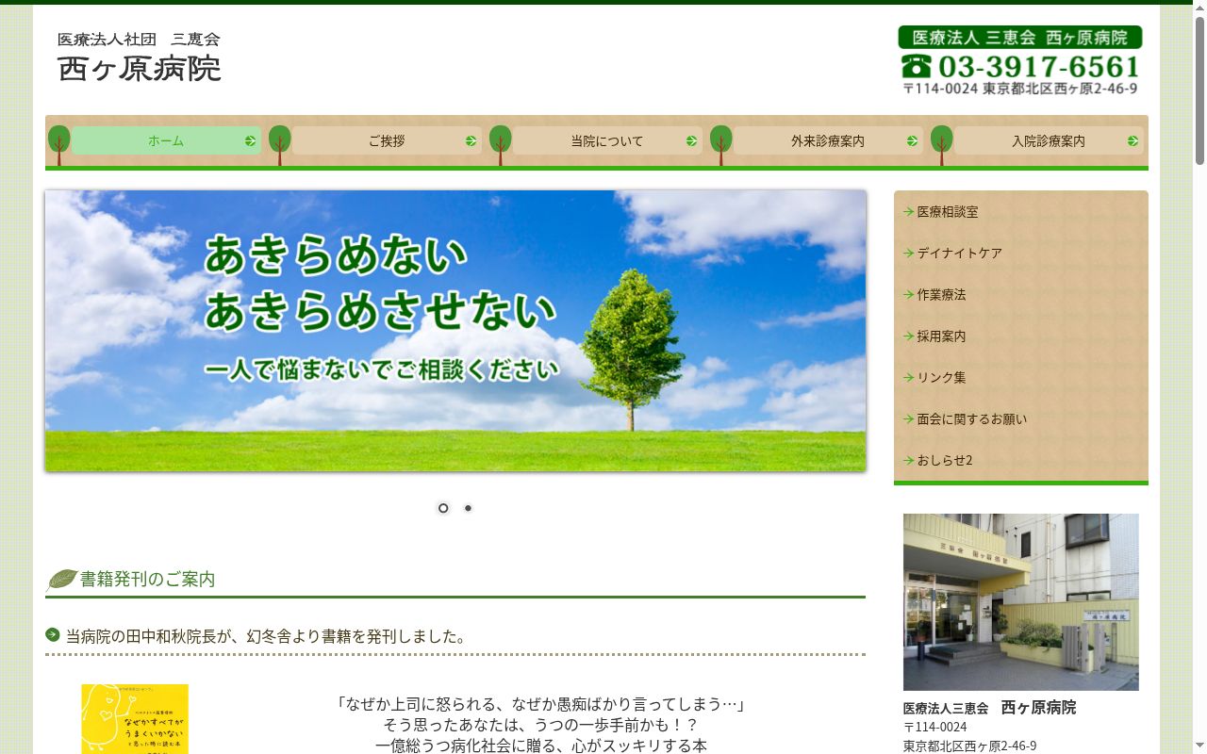Click the tree icon beside 外来診療案内
The image size is (1207, 754).
pyautogui.click(x=720, y=145)
